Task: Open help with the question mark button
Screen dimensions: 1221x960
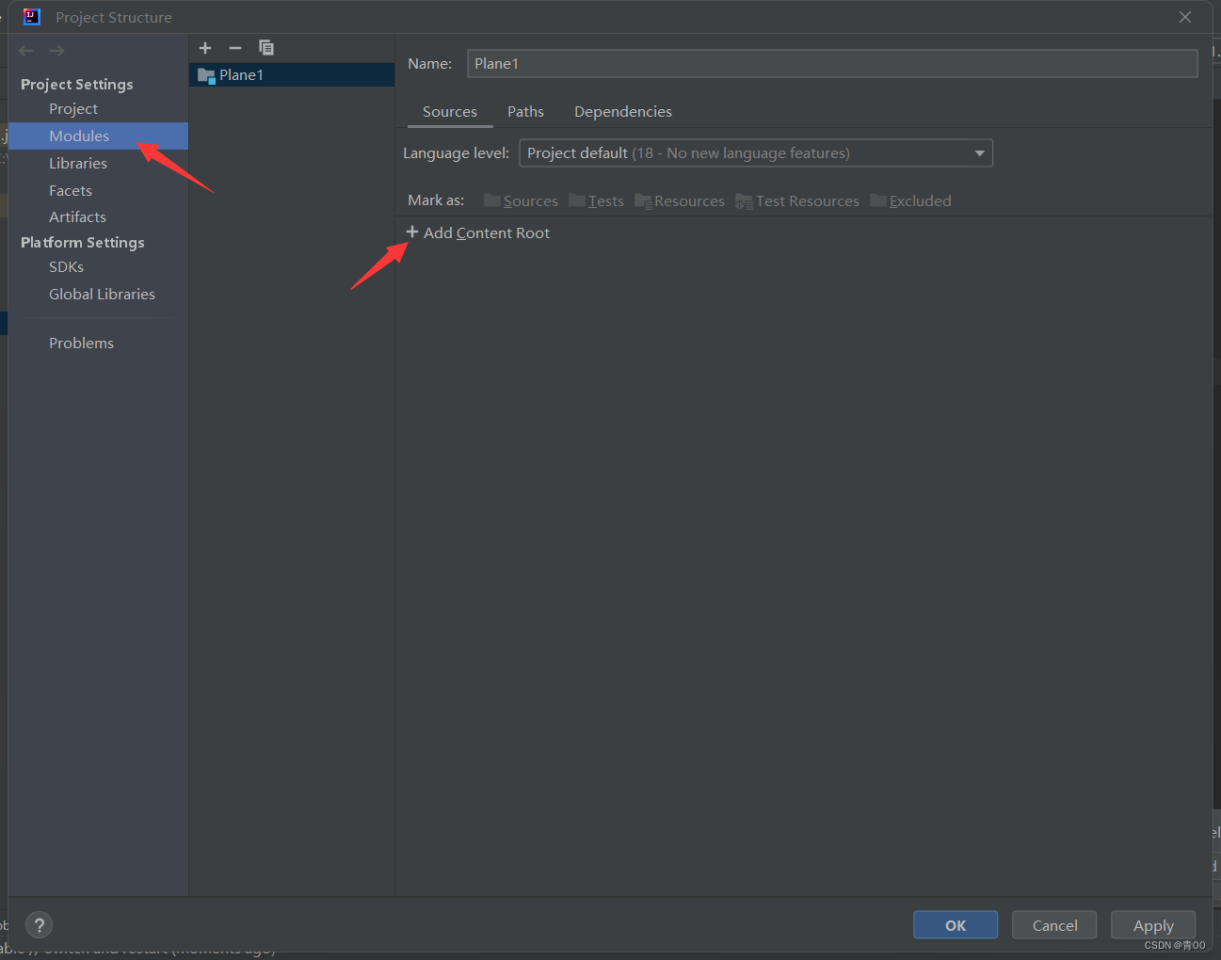Action: click(x=40, y=925)
